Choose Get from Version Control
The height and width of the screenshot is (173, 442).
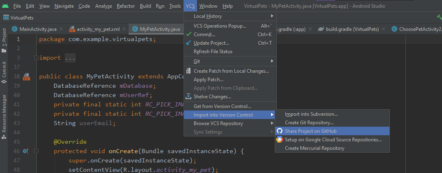point(222,106)
